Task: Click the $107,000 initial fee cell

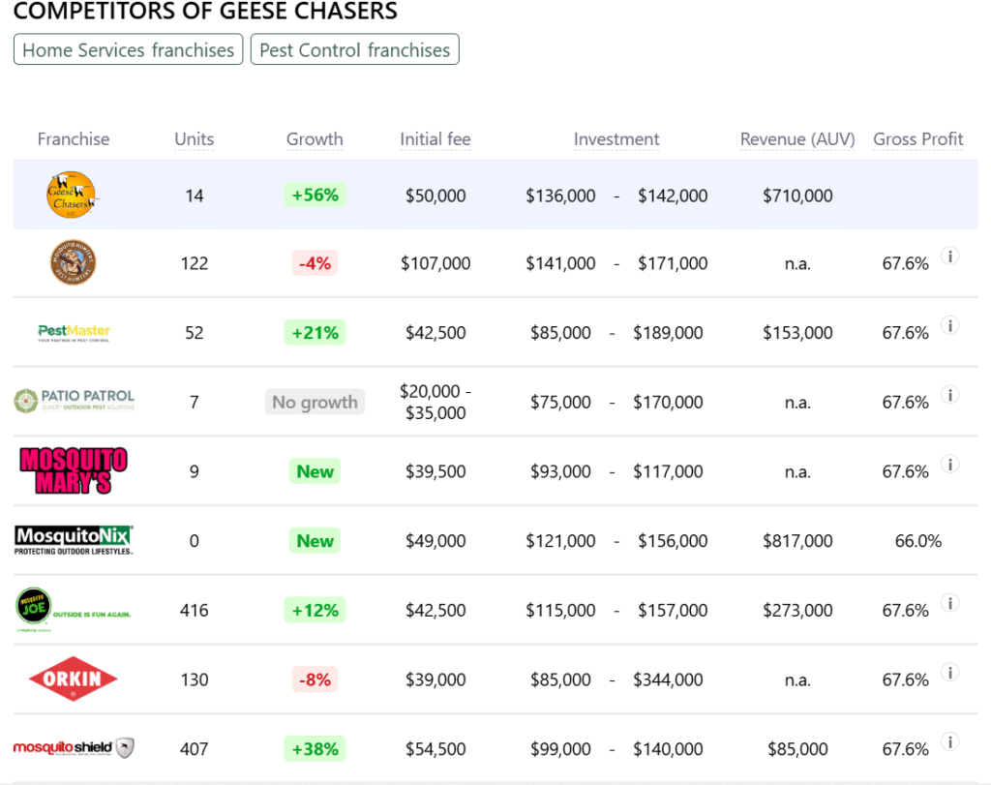Action: click(435, 263)
